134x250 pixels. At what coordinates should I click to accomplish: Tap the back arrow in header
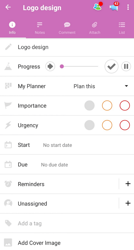[x=8, y=7]
